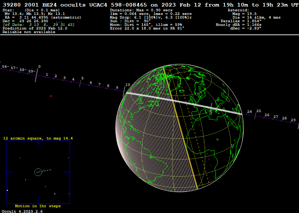Click the 'Mv 13.4; Mb 13.9; Mr 13.1' line

(35, 14)
